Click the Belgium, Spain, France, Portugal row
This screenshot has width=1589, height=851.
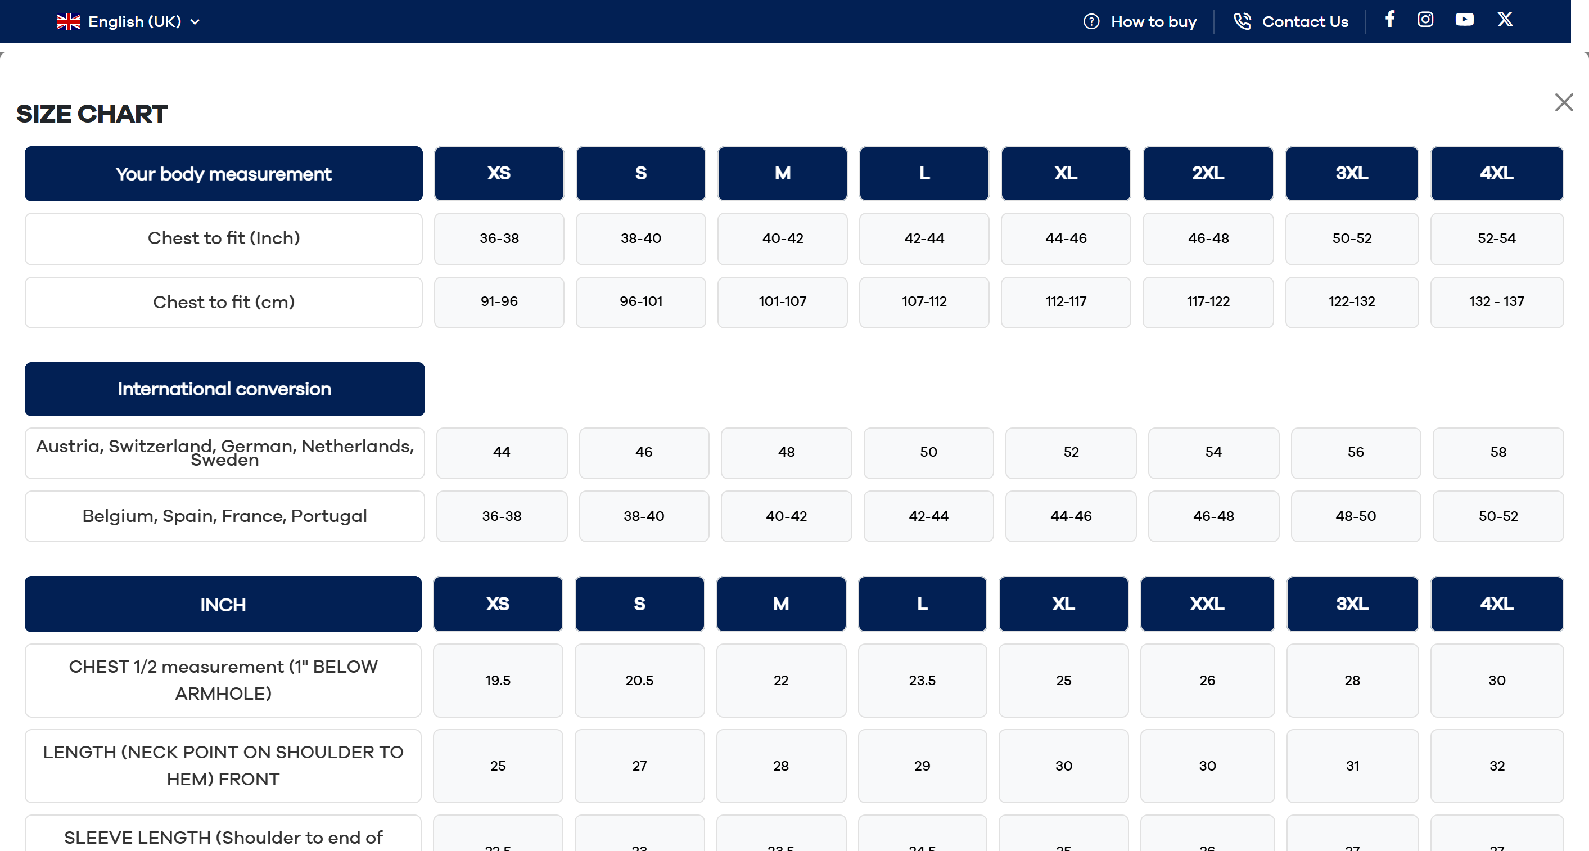pyautogui.click(x=224, y=516)
